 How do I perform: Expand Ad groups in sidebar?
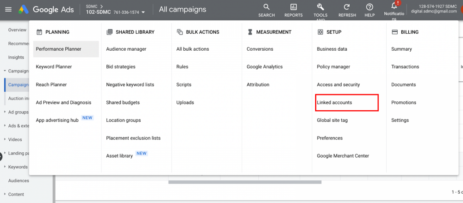pos(5,112)
